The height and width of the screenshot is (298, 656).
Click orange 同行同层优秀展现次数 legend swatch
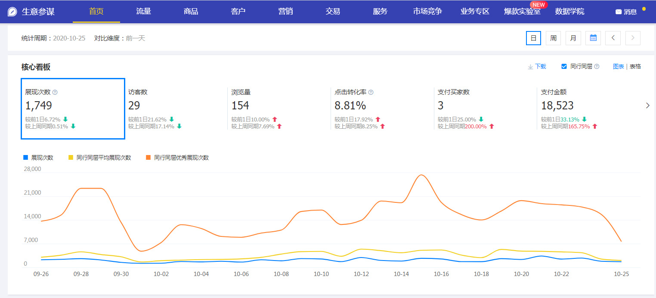pos(148,158)
